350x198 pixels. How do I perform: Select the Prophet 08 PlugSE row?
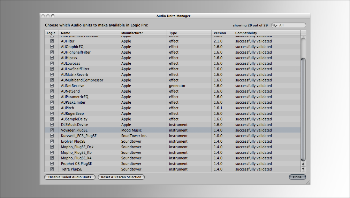pyautogui.click(x=139, y=164)
